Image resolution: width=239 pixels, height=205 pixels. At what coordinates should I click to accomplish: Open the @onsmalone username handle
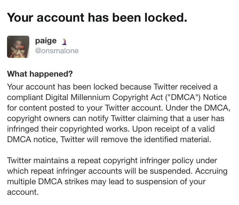tap(57, 51)
